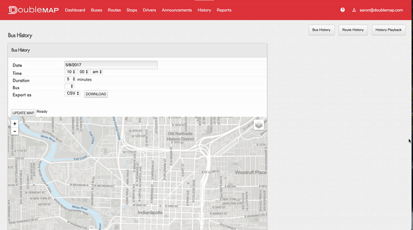
Task: Zoom out on the map
Action: (14, 131)
